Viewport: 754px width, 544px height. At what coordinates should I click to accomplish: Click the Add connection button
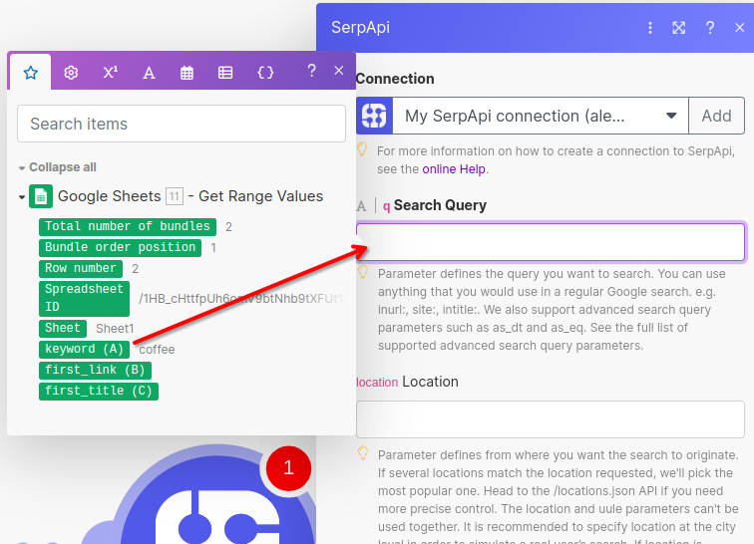[x=716, y=116]
